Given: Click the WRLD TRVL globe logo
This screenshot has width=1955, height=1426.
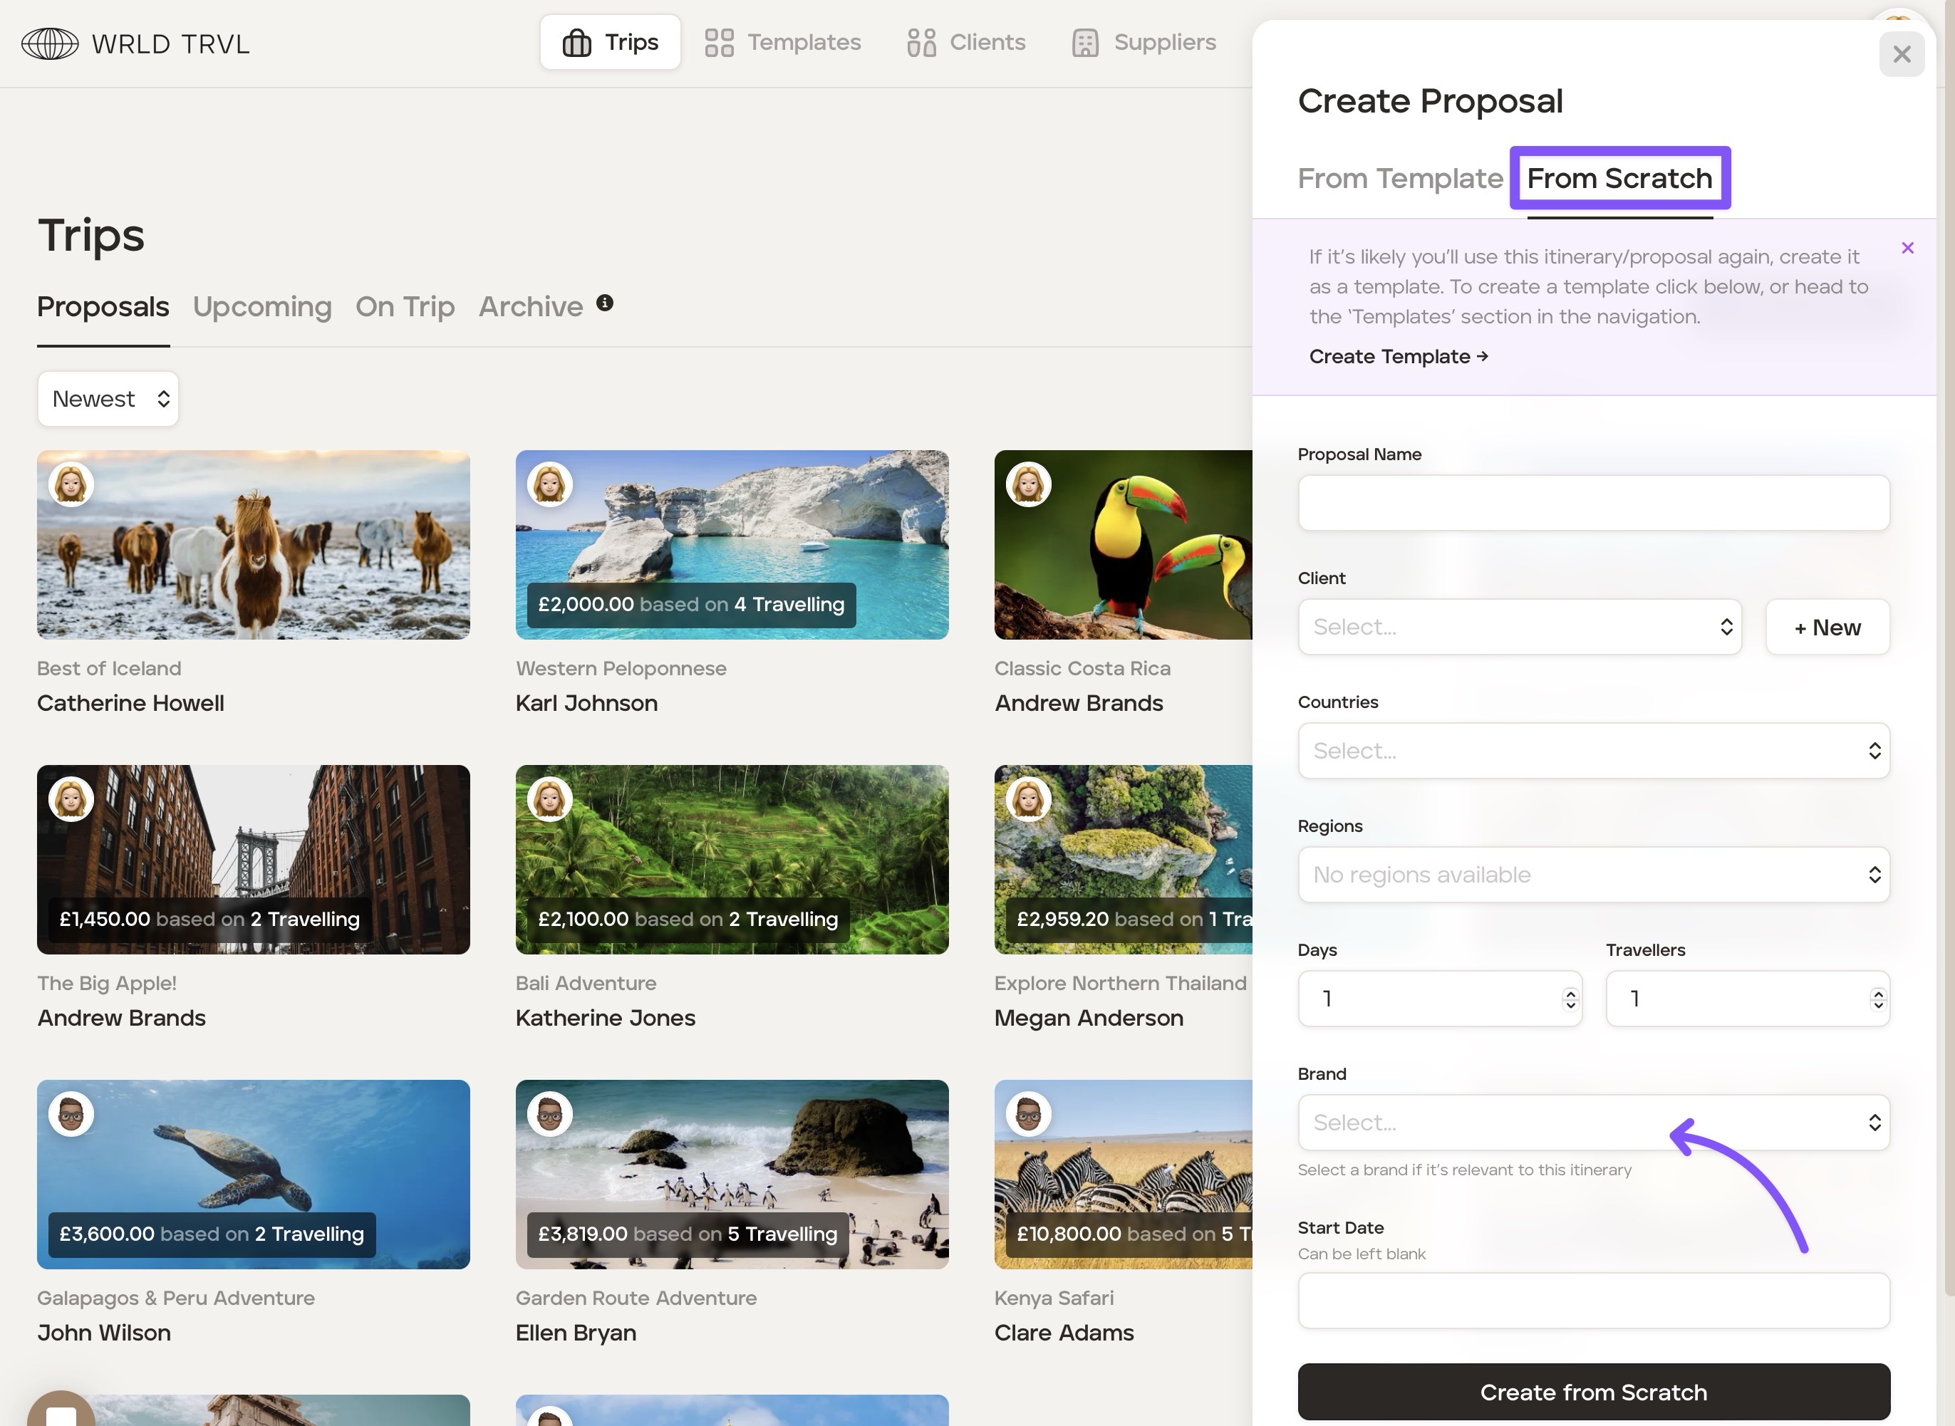Looking at the screenshot, I should tap(49, 43).
